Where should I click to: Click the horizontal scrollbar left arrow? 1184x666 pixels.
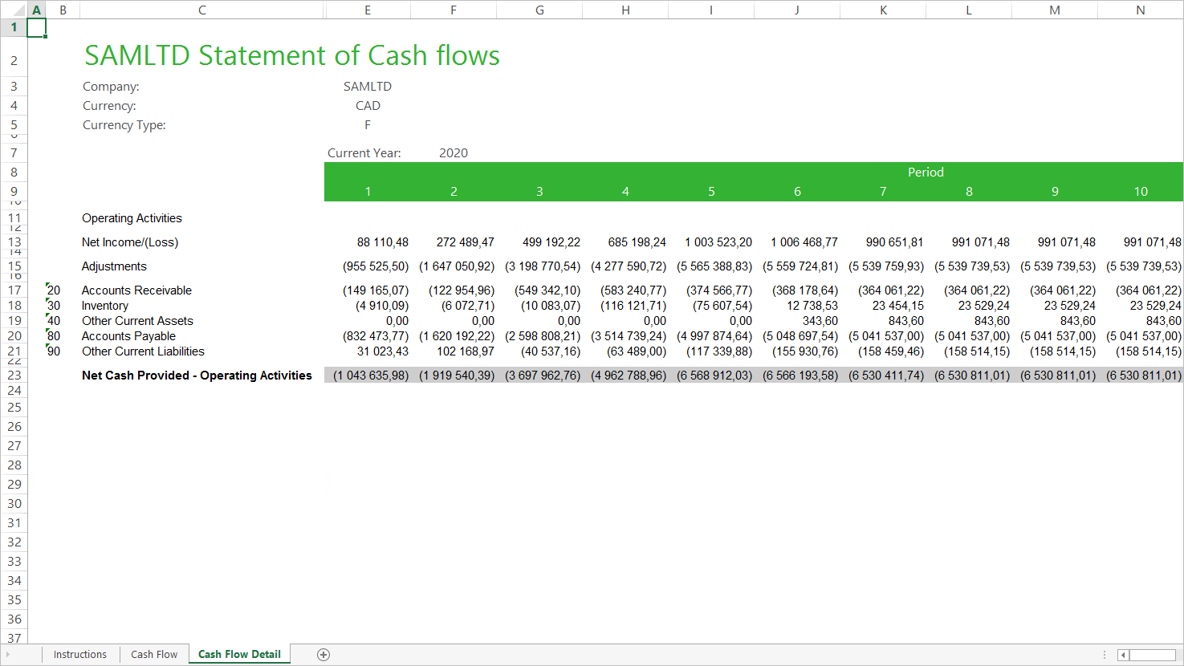click(x=1124, y=655)
